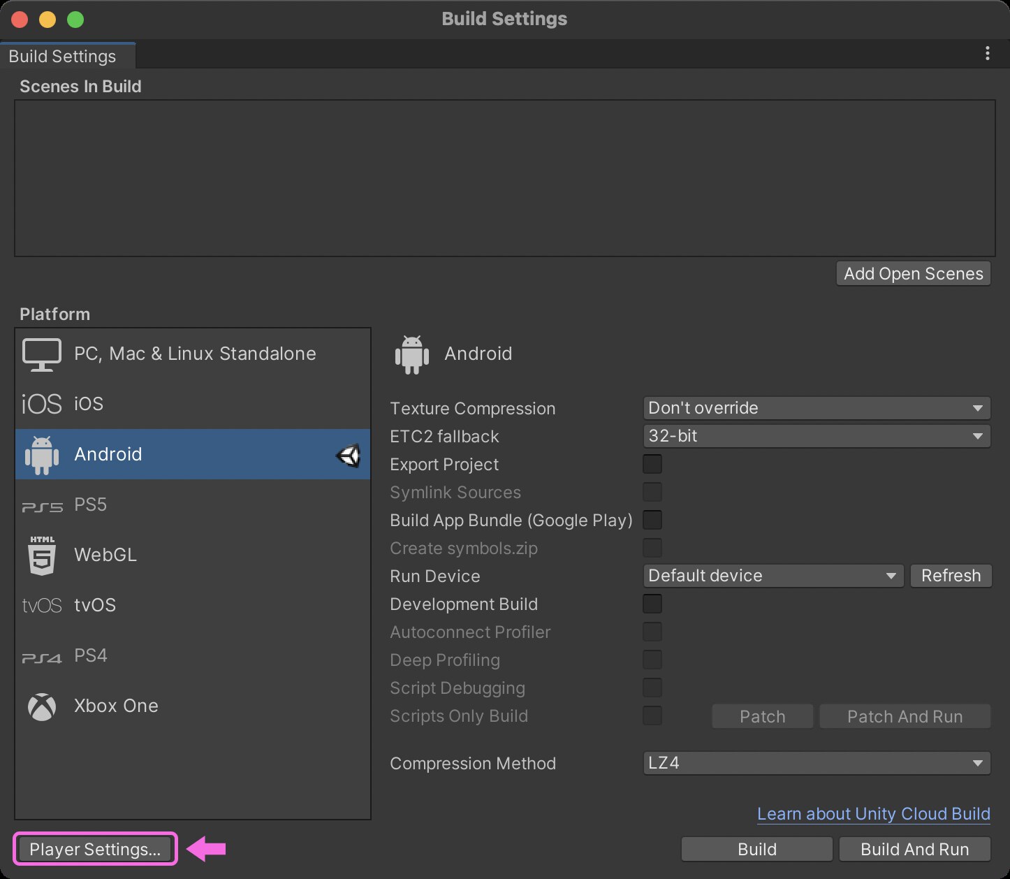Click the Build button
This screenshot has width=1010, height=879.
[x=757, y=850]
